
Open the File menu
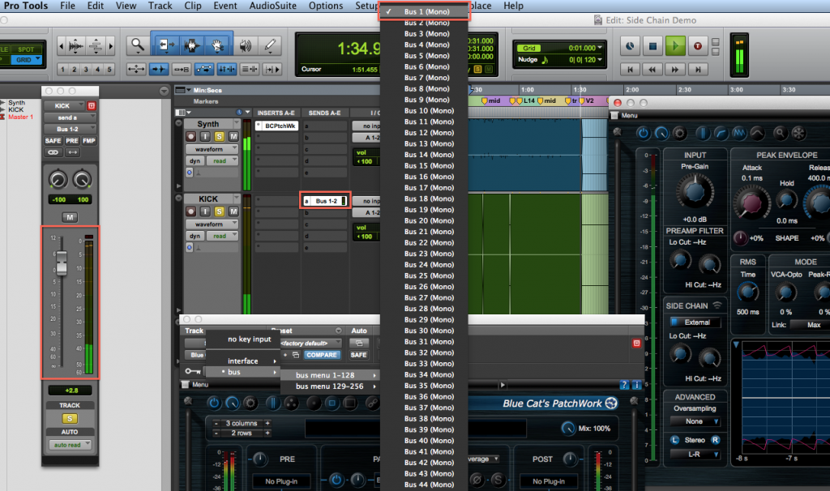click(67, 6)
